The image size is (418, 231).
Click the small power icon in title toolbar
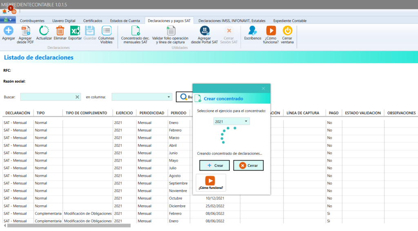pyautogui.click(x=14, y=12)
